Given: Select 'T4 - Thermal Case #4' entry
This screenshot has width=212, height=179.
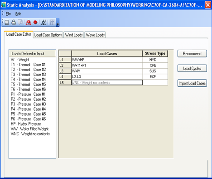Looking at the screenshot, I should coord(28,80).
